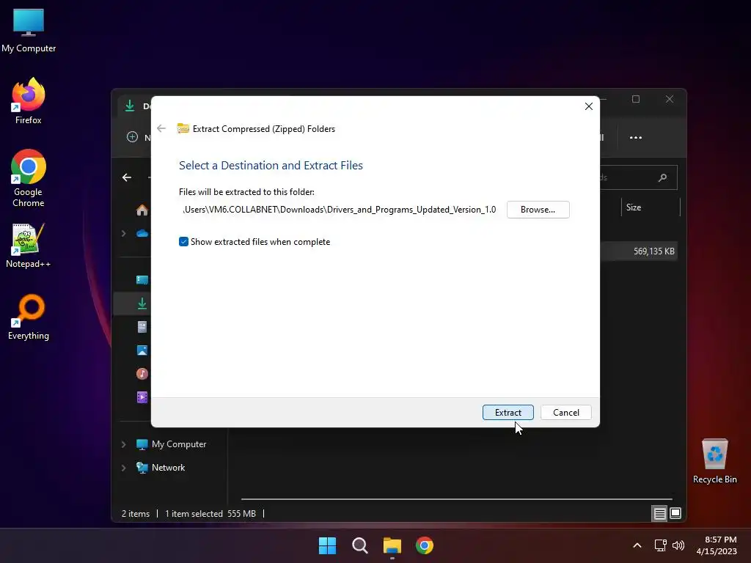Sort by the Size column header
The width and height of the screenshot is (751, 563).
[651, 207]
